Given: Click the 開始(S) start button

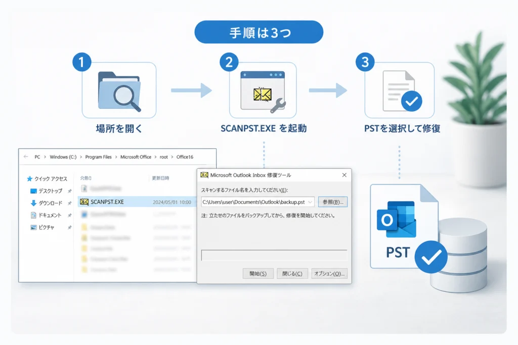Looking at the screenshot, I should [258, 273].
